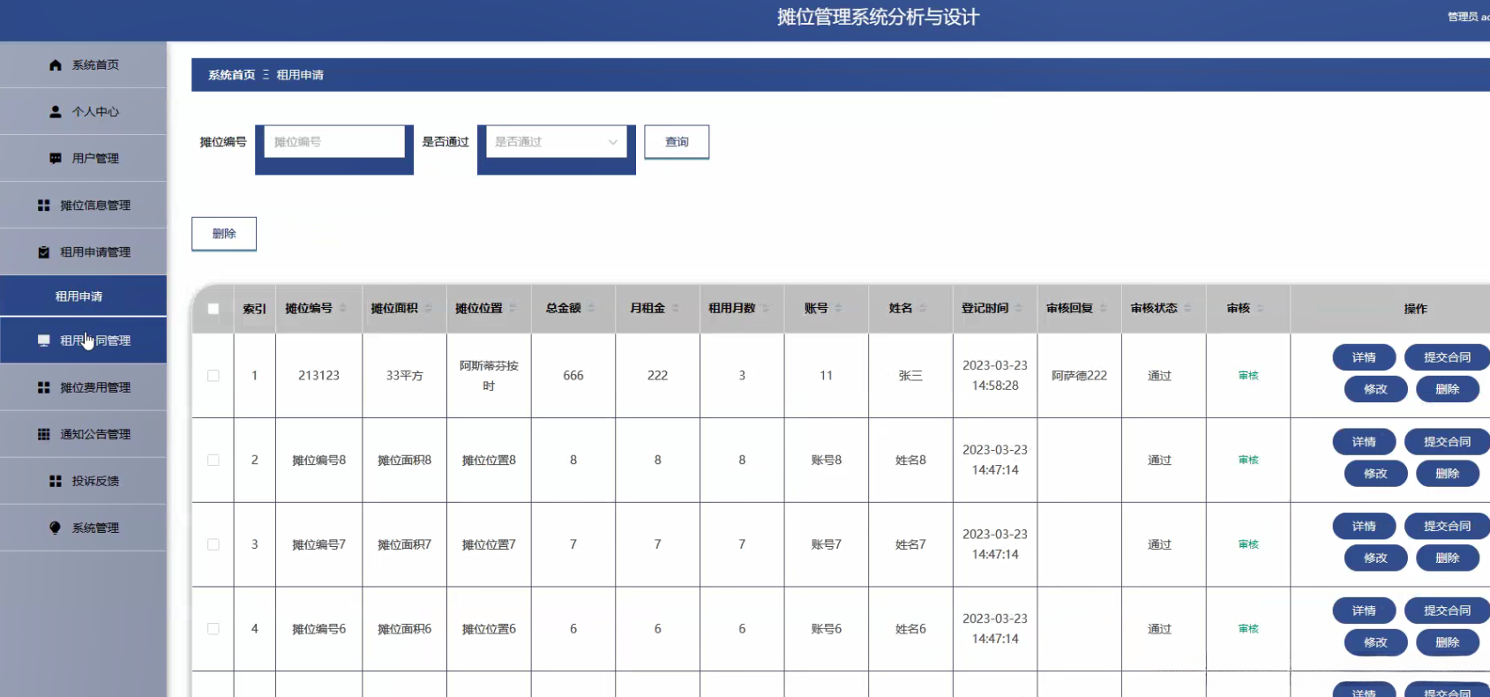Sort table by 租用月数 column sort icon
Screen dimensions: 1490x697
766,308
